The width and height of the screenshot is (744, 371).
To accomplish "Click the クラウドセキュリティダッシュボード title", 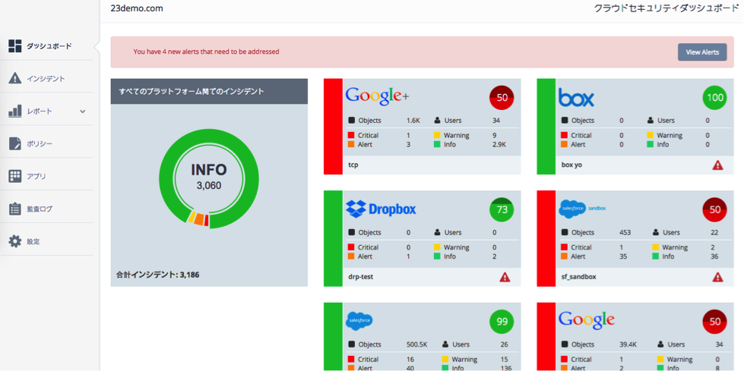I will [x=666, y=8].
